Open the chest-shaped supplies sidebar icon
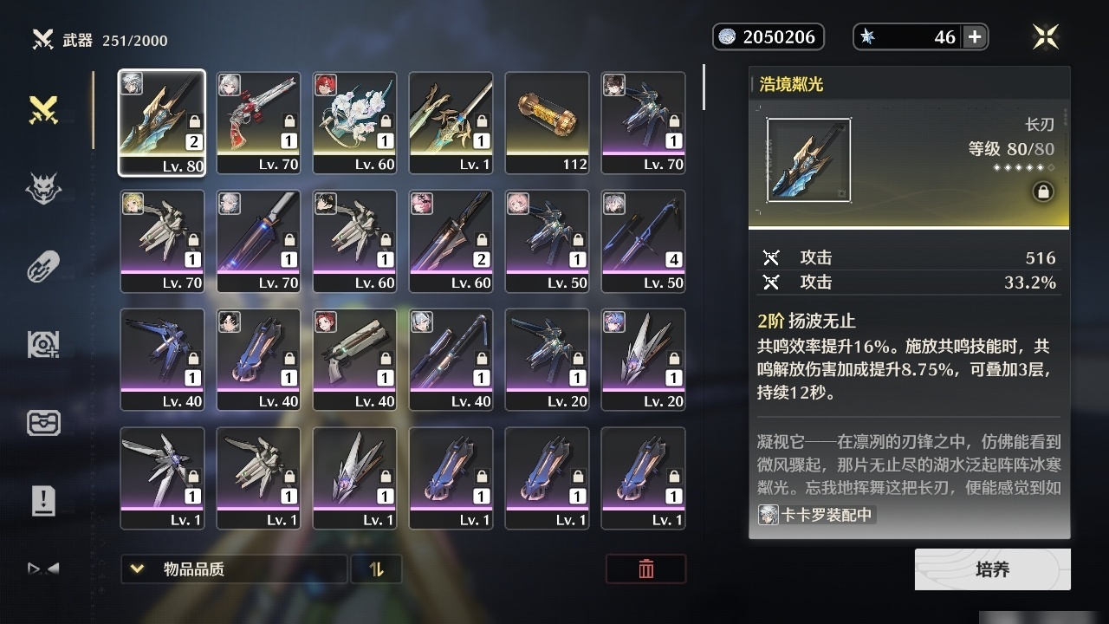The image size is (1109, 624). point(43,422)
